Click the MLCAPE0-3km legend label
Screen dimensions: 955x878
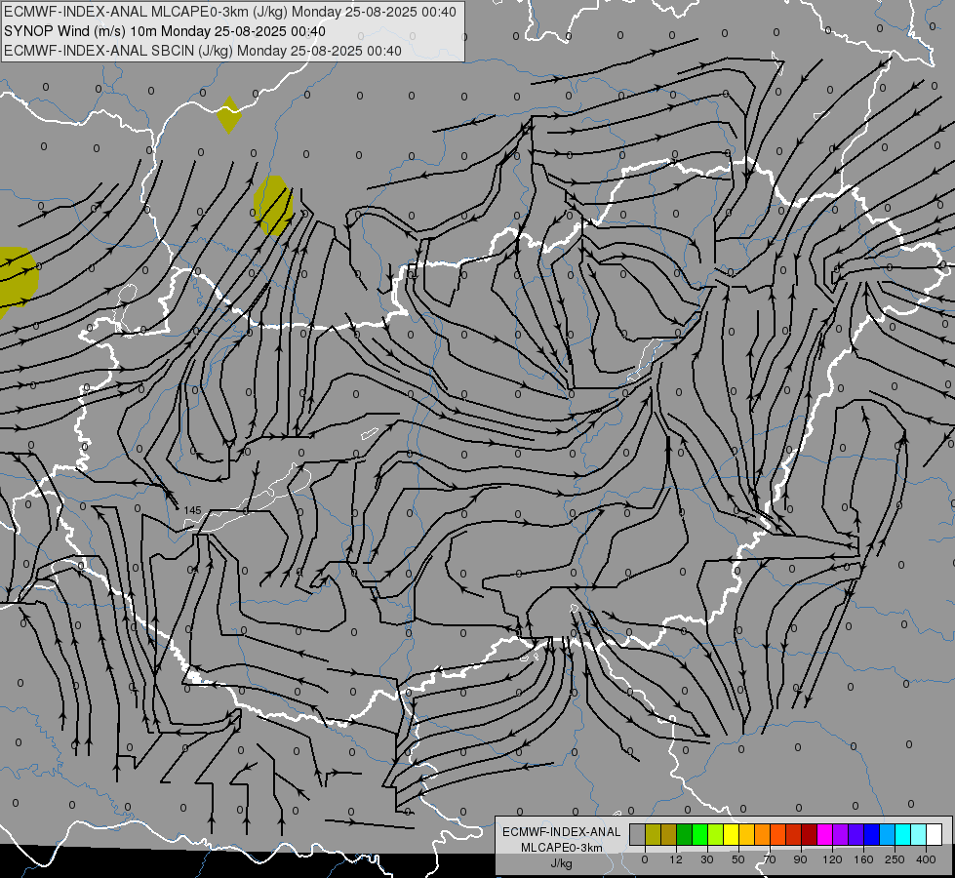pos(562,848)
